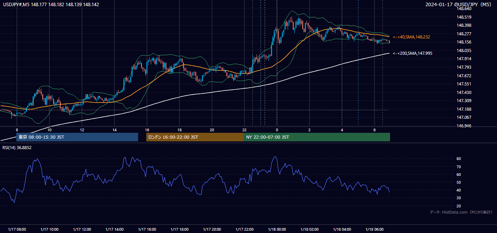
Task: Click RSI scale value 70
Action: point(458,167)
